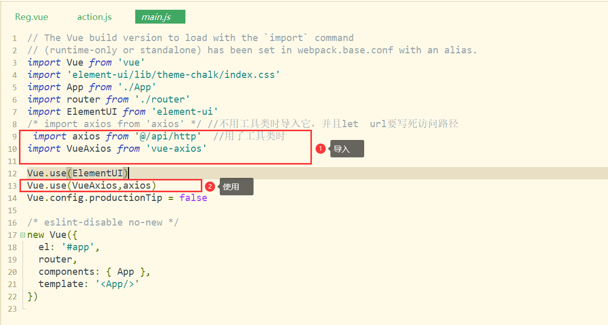
Task: Click the webpack.base.conf comment line
Action: coord(252,50)
